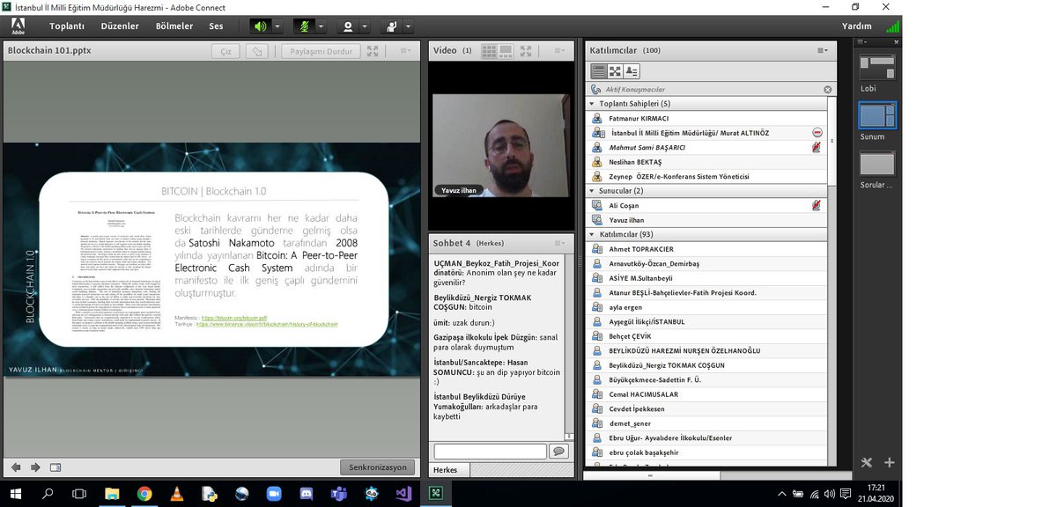This screenshot has height=507, width=1057.
Task: Open the binance.vision history of blockchain link
Action: [267, 325]
